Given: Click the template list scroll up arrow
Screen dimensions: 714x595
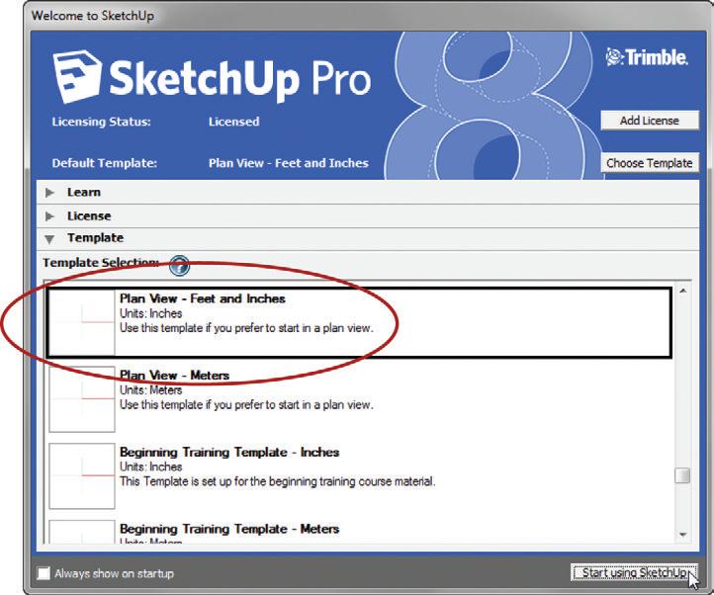Looking at the screenshot, I should (683, 291).
